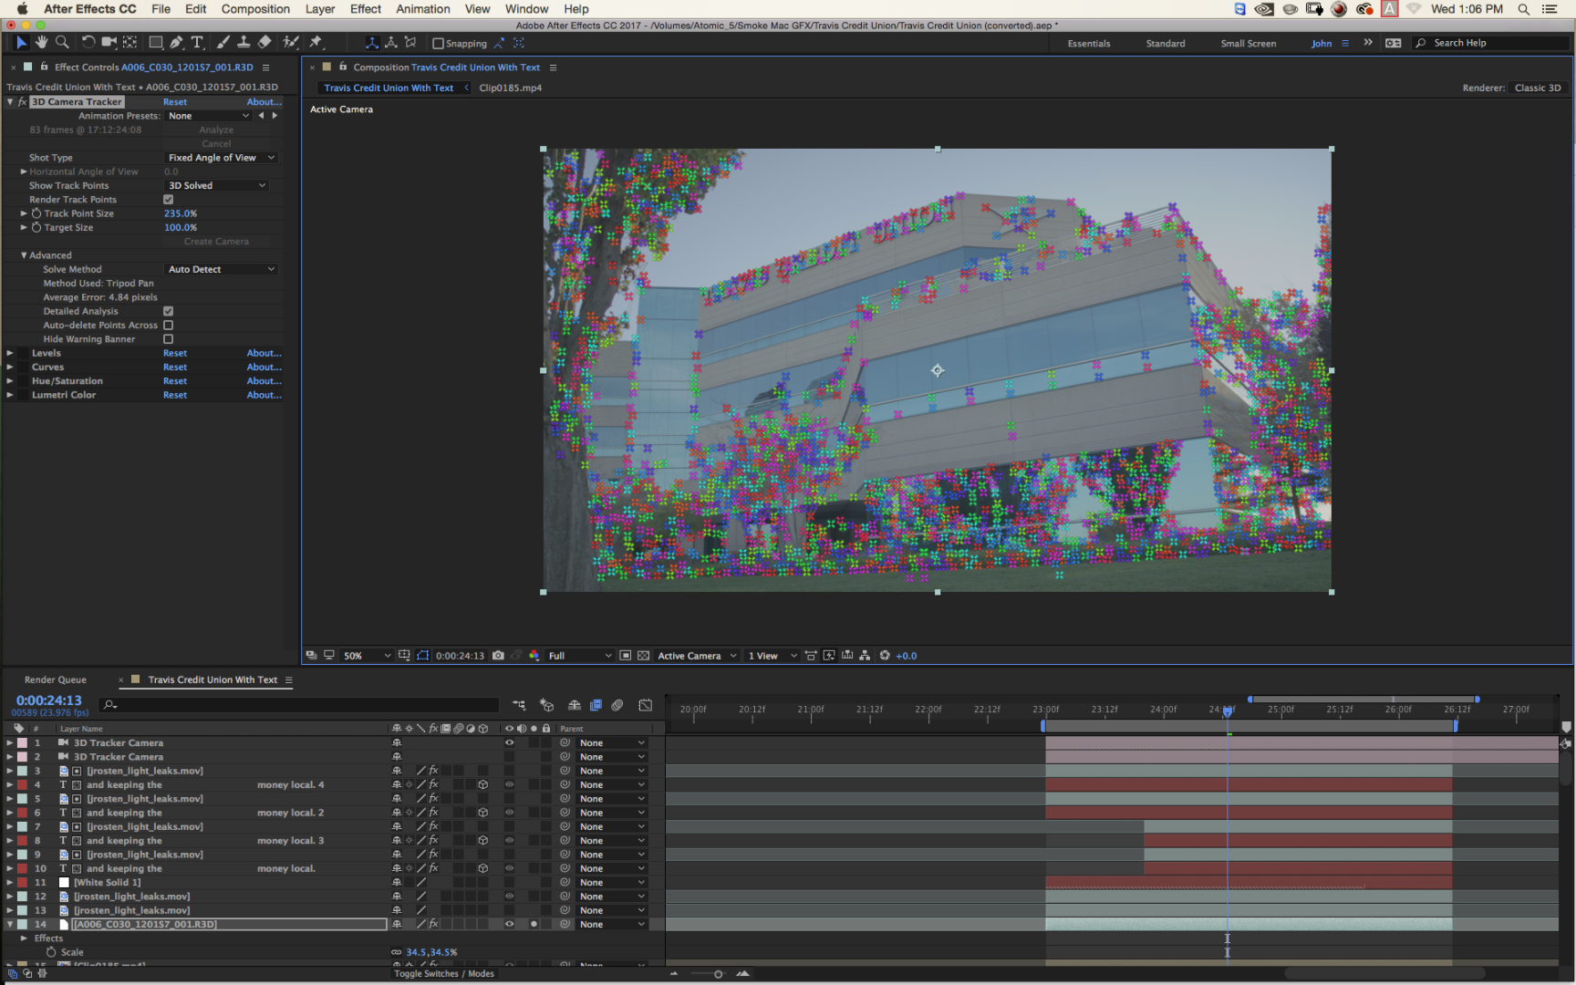Select the Pen tool
The height and width of the screenshot is (985, 1576).
pos(176,43)
